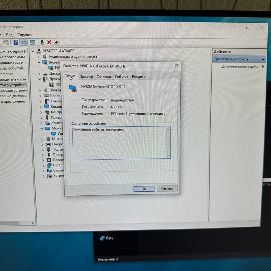The image size is (271, 271).
Task: Select the 'ировщик задач' item in left pane
Action: coord(12,62)
